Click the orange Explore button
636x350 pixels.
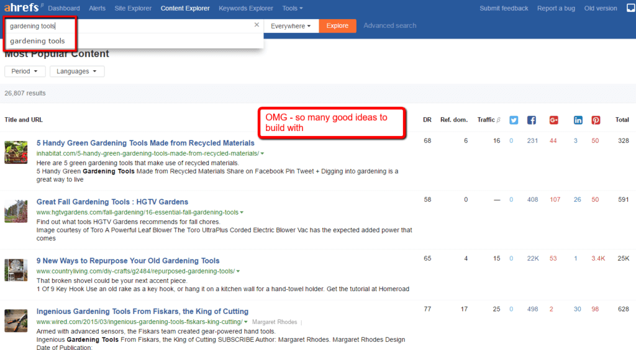click(x=337, y=26)
